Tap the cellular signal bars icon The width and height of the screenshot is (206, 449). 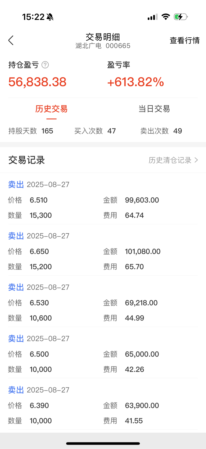[x=152, y=17]
